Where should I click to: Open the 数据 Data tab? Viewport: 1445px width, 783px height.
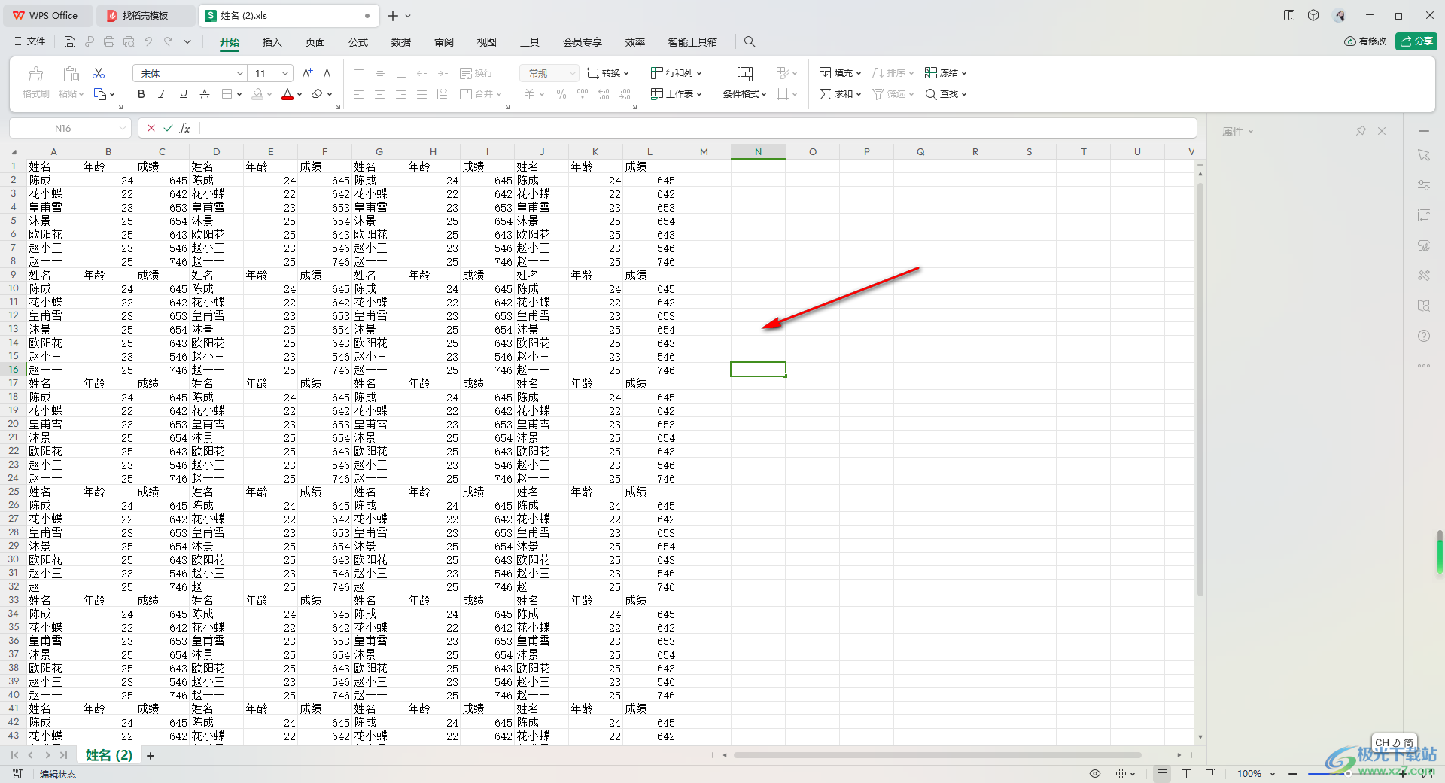coord(401,42)
